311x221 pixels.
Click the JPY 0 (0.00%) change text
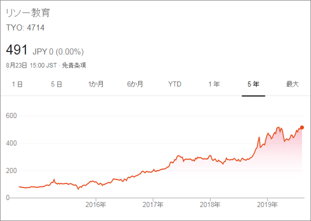pos(58,51)
